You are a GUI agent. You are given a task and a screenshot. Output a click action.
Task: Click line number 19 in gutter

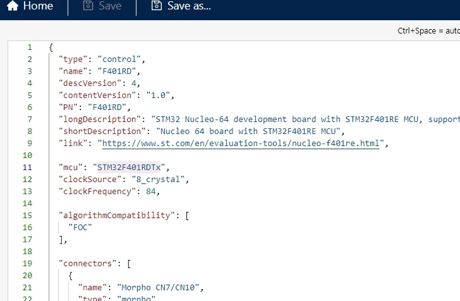pyautogui.click(x=27, y=264)
